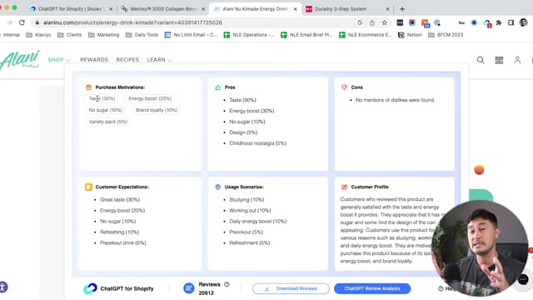Screen dimensions: 533x300
Task: Bookmark this page with the star icon
Action: (385, 22)
